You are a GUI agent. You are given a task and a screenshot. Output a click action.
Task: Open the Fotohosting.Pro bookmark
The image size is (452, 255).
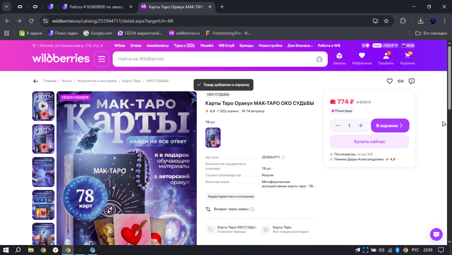click(228, 33)
